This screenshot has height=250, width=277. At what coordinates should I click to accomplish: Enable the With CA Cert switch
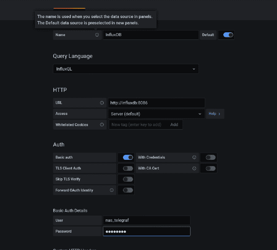click(210, 169)
